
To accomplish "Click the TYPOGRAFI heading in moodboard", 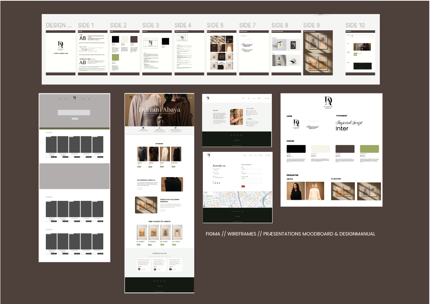I will [342, 116].
